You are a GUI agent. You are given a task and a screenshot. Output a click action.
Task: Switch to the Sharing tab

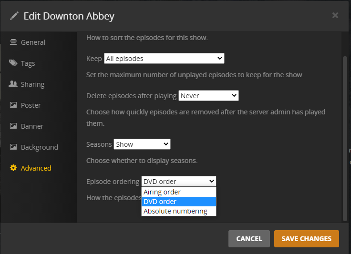point(32,84)
